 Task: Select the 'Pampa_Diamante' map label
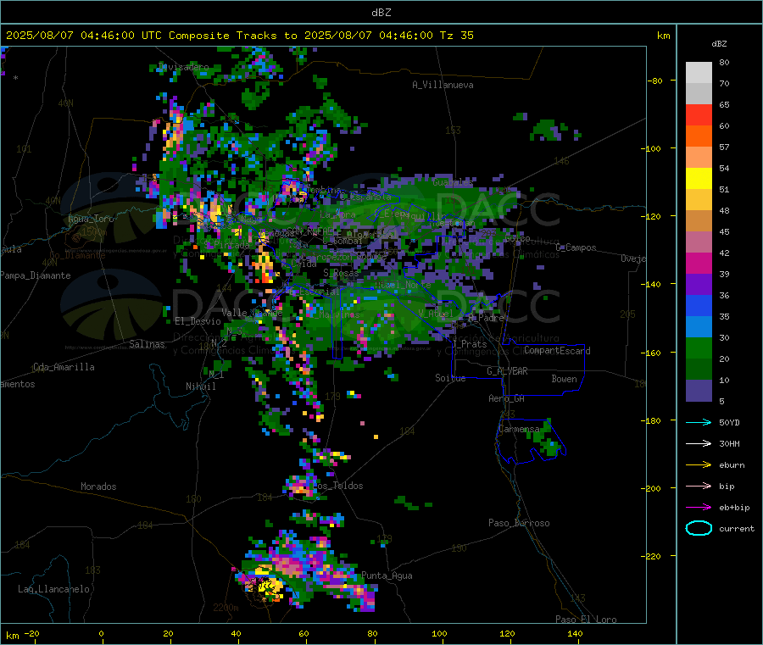click(36, 275)
